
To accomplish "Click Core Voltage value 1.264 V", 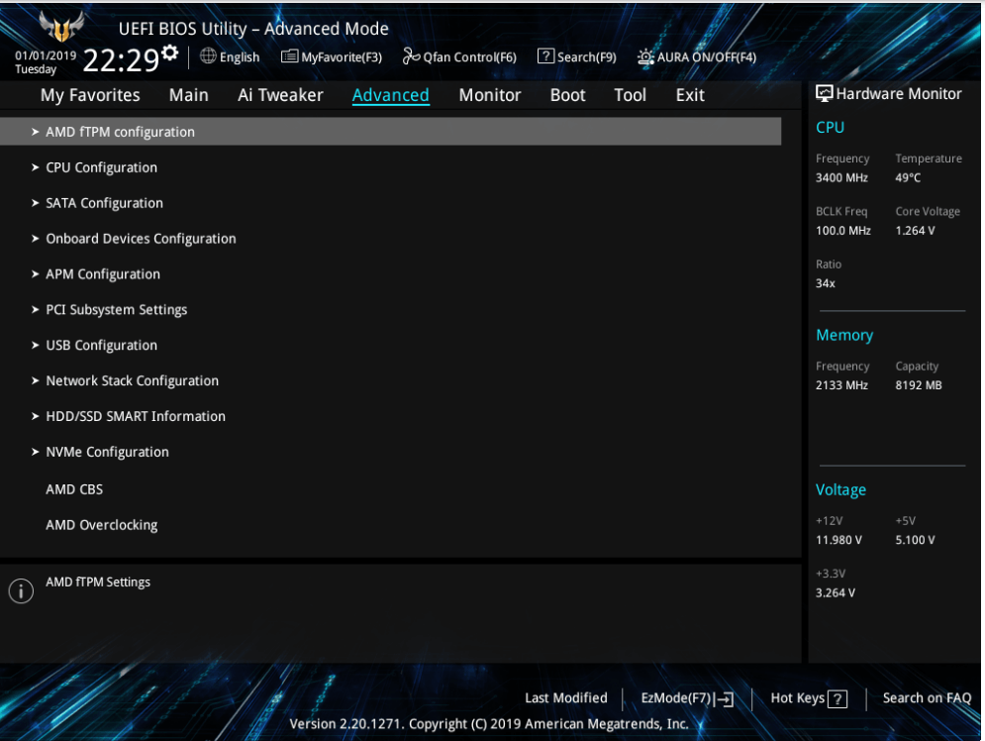I will [x=916, y=231].
